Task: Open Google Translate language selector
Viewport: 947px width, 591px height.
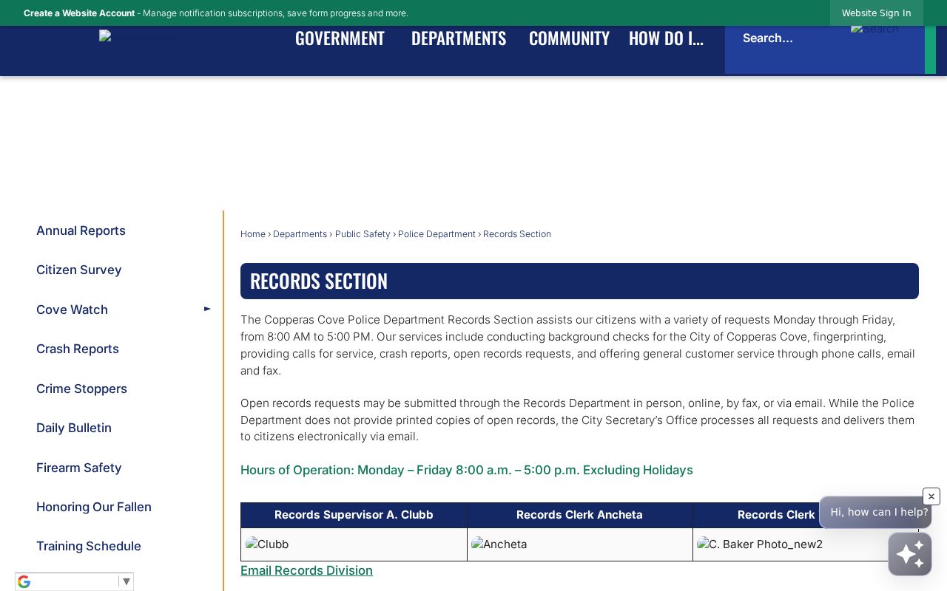Action: (74, 581)
